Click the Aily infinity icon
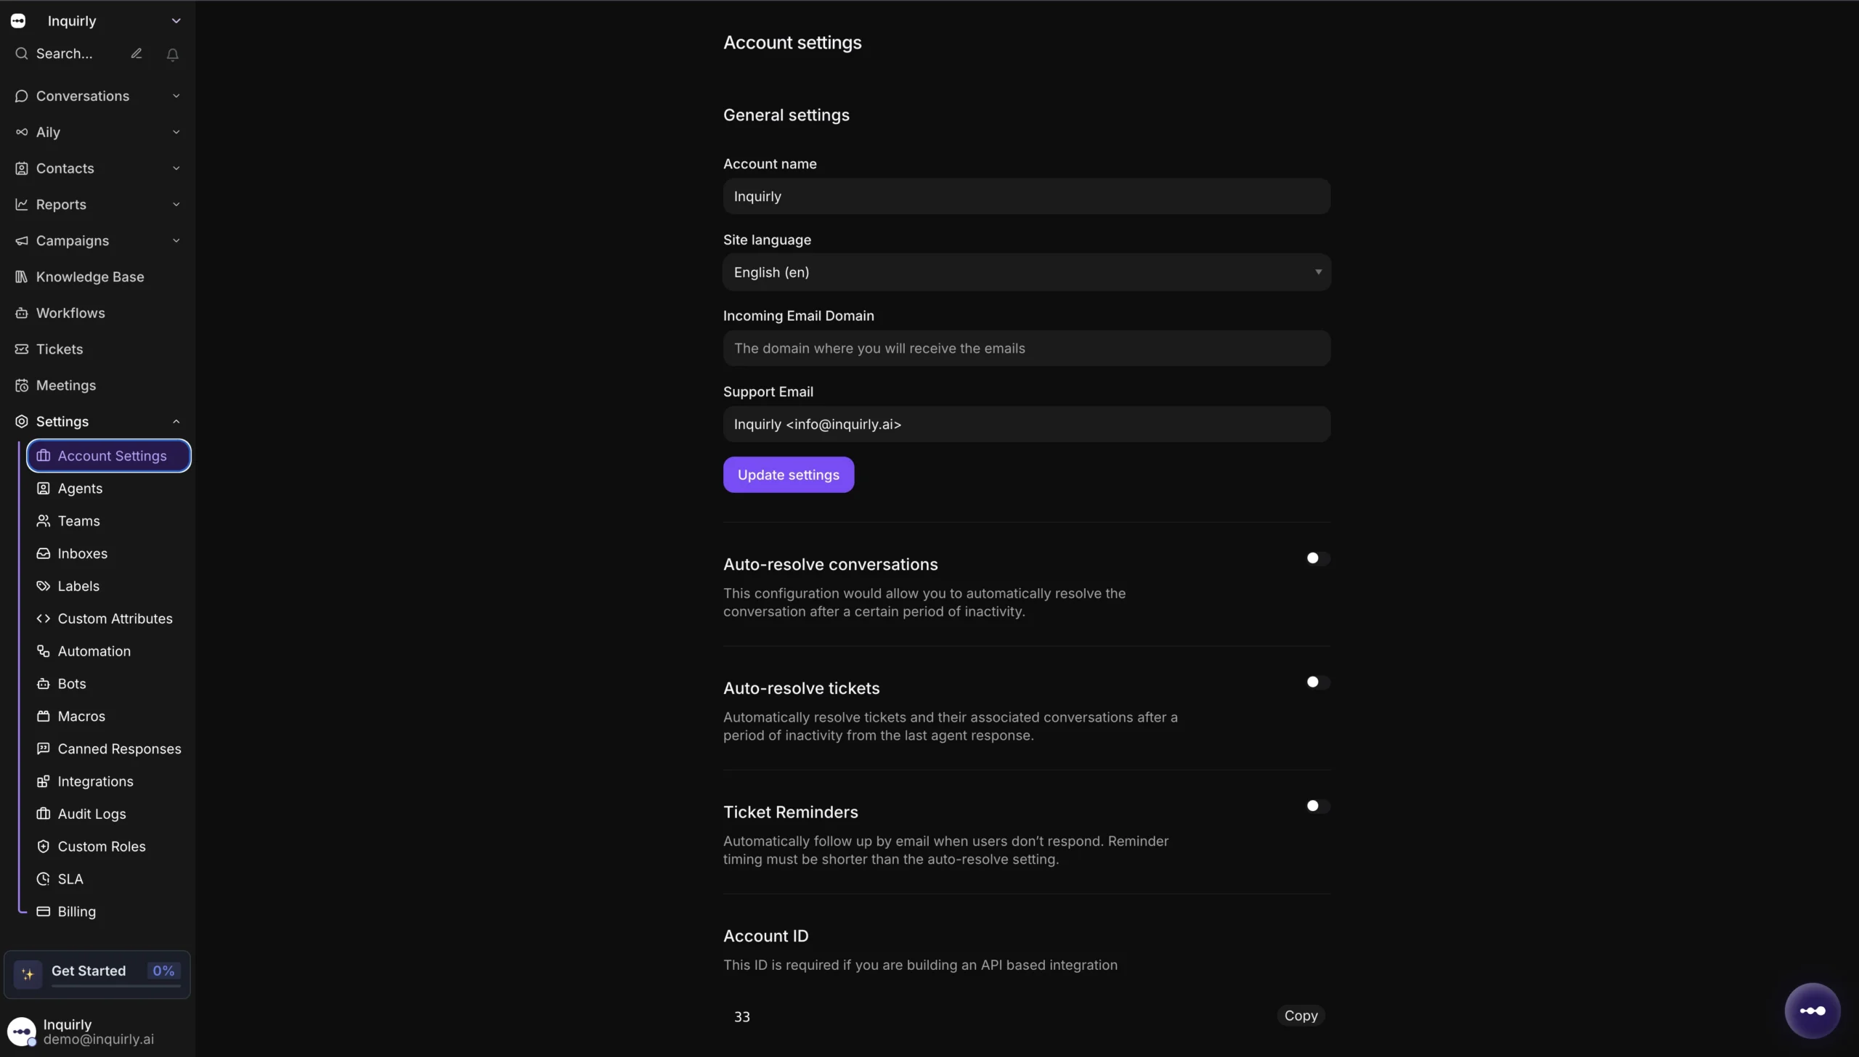1859x1057 pixels. click(22, 132)
